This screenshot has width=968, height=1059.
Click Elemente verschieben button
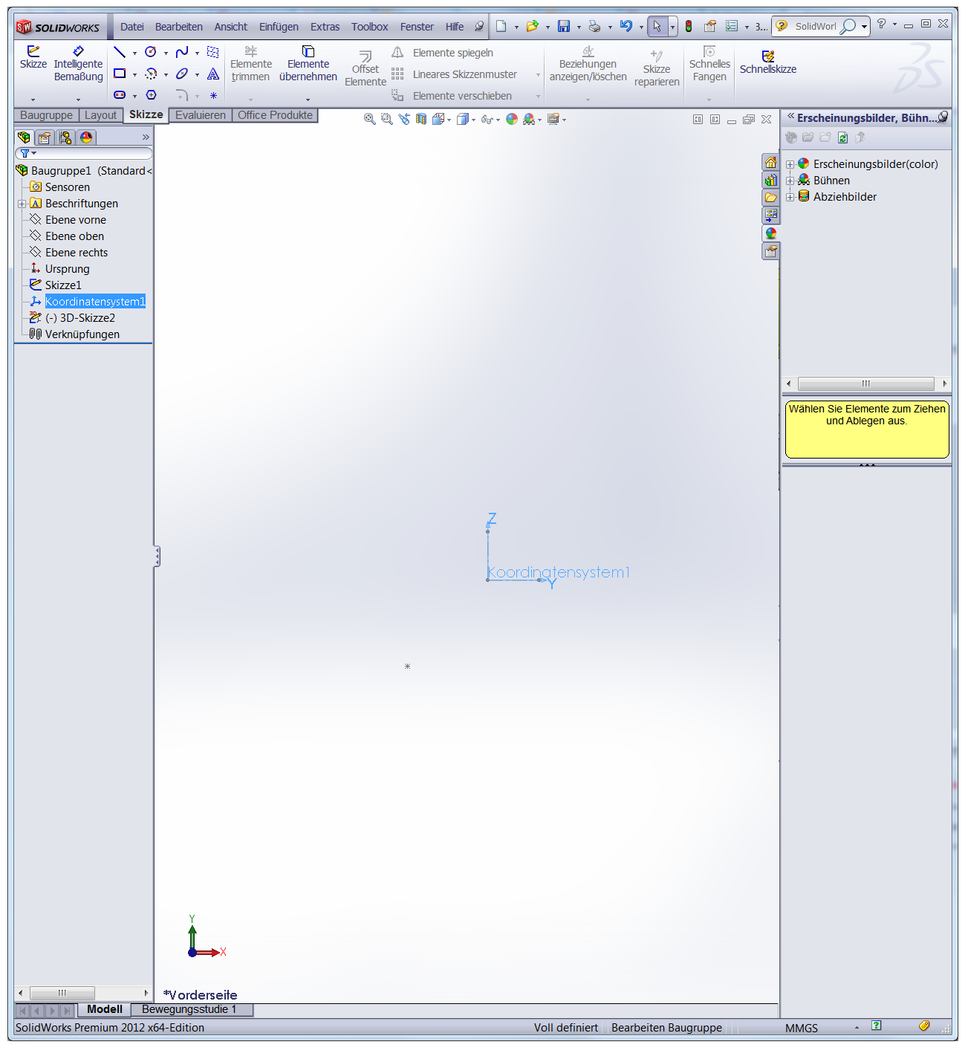coord(452,96)
